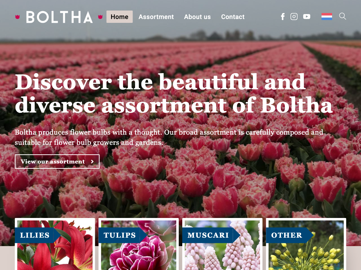Open the Facebook page icon
The image size is (361, 270).
point(283,17)
